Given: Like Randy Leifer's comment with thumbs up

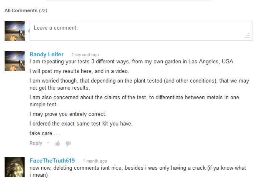Looking at the screenshot, I should [x=58, y=143].
